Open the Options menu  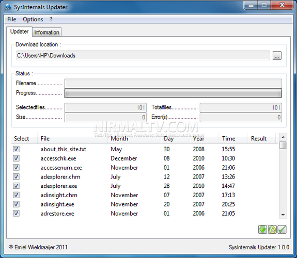point(33,19)
